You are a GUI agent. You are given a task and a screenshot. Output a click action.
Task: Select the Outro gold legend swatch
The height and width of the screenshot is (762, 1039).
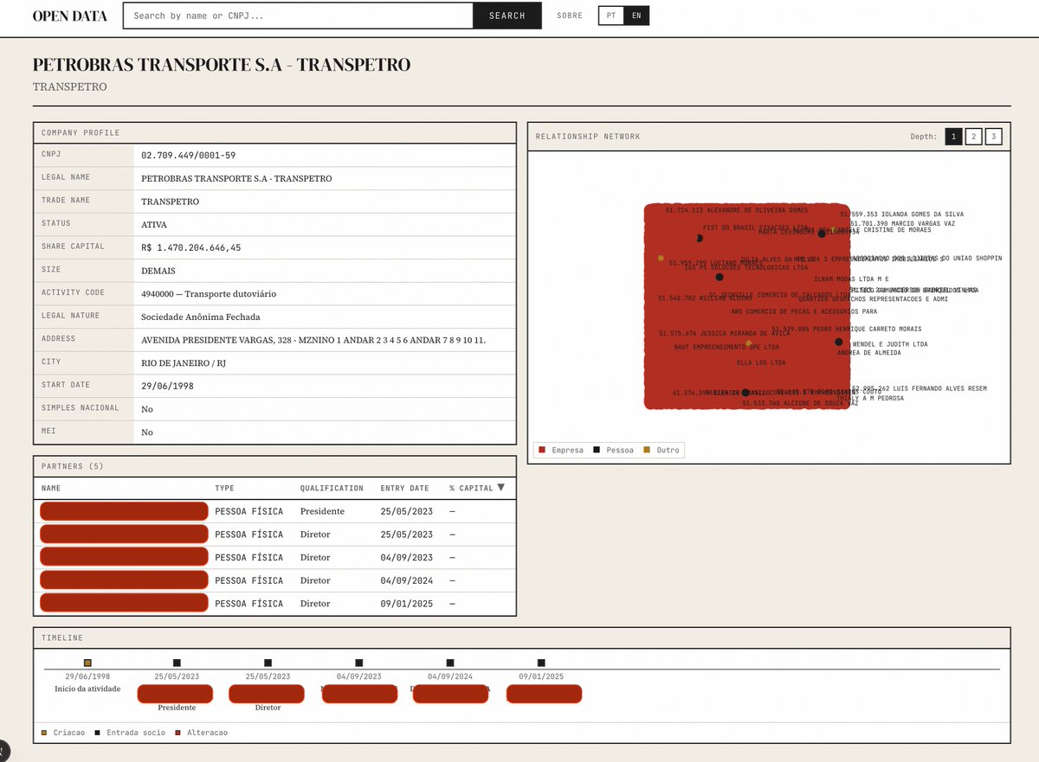[x=646, y=450]
